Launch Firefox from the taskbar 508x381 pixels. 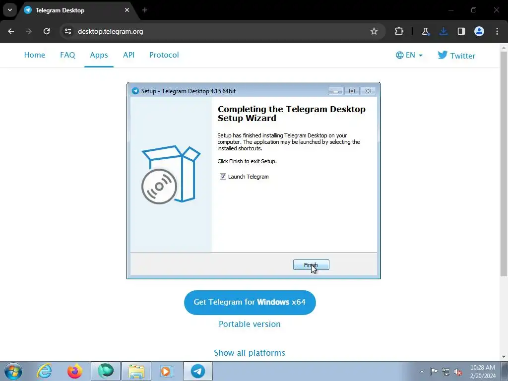(75, 371)
